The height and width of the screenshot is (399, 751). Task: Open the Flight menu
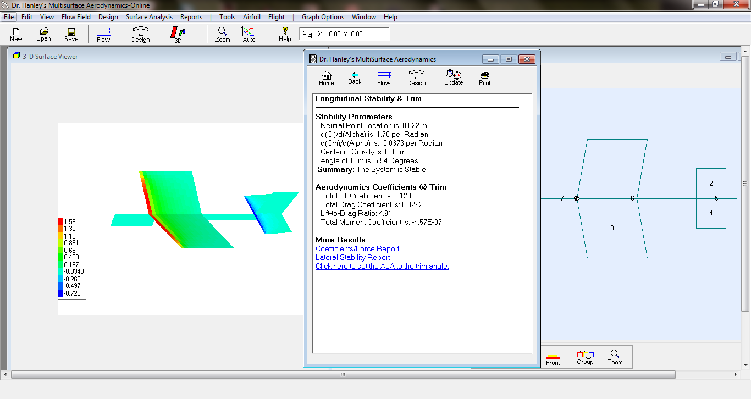(x=277, y=17)
